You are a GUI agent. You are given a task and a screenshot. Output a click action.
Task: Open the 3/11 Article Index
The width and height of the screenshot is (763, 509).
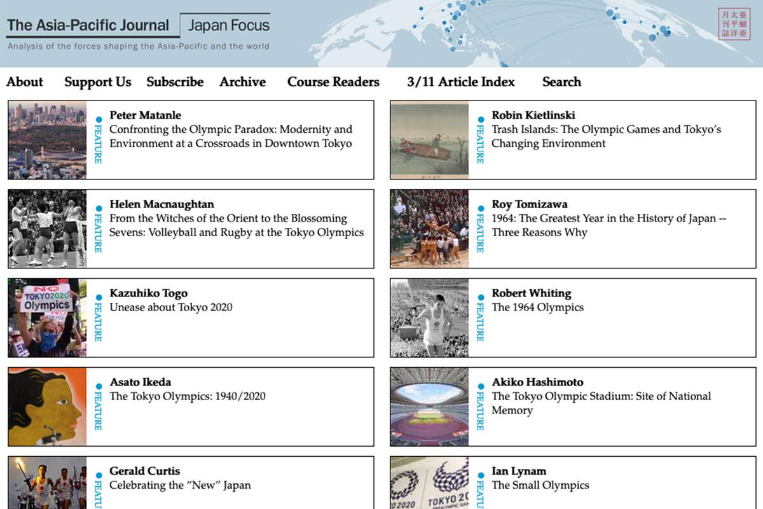[461, 81]
